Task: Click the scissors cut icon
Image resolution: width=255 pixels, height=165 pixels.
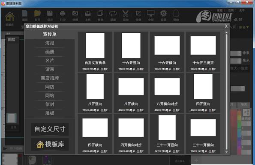Action: point(126,14)
